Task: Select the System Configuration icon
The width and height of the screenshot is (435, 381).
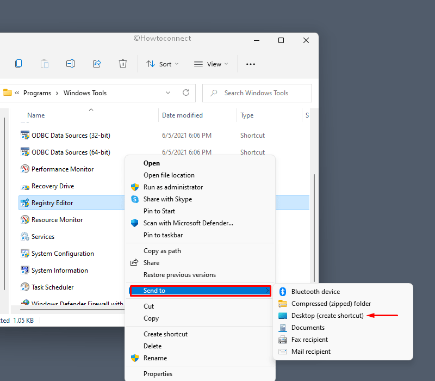Action: tap(24, 254)
